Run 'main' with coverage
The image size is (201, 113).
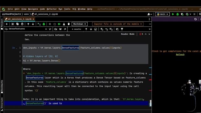182,14
